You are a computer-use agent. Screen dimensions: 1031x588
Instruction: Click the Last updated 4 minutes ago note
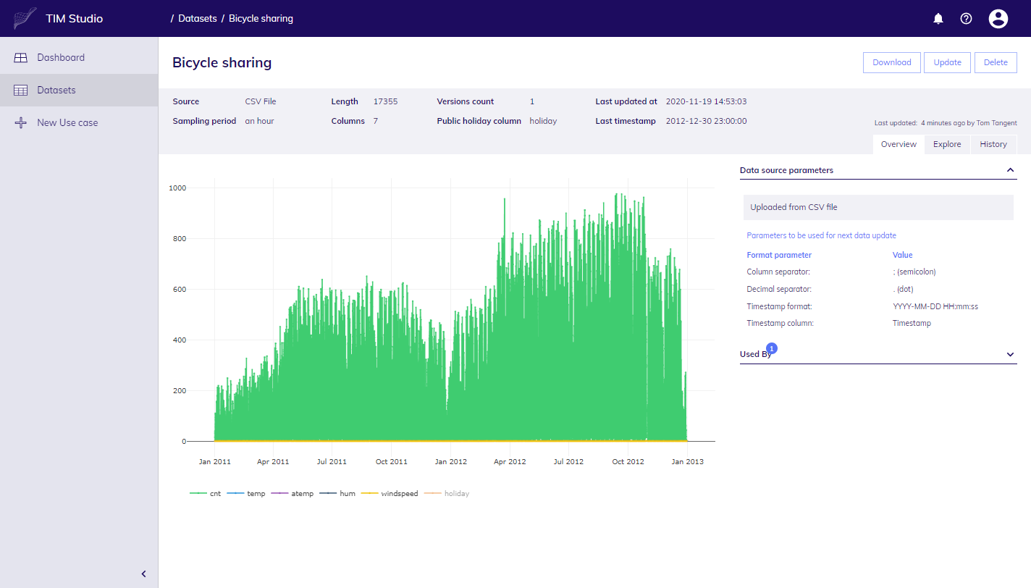[946, 123]
